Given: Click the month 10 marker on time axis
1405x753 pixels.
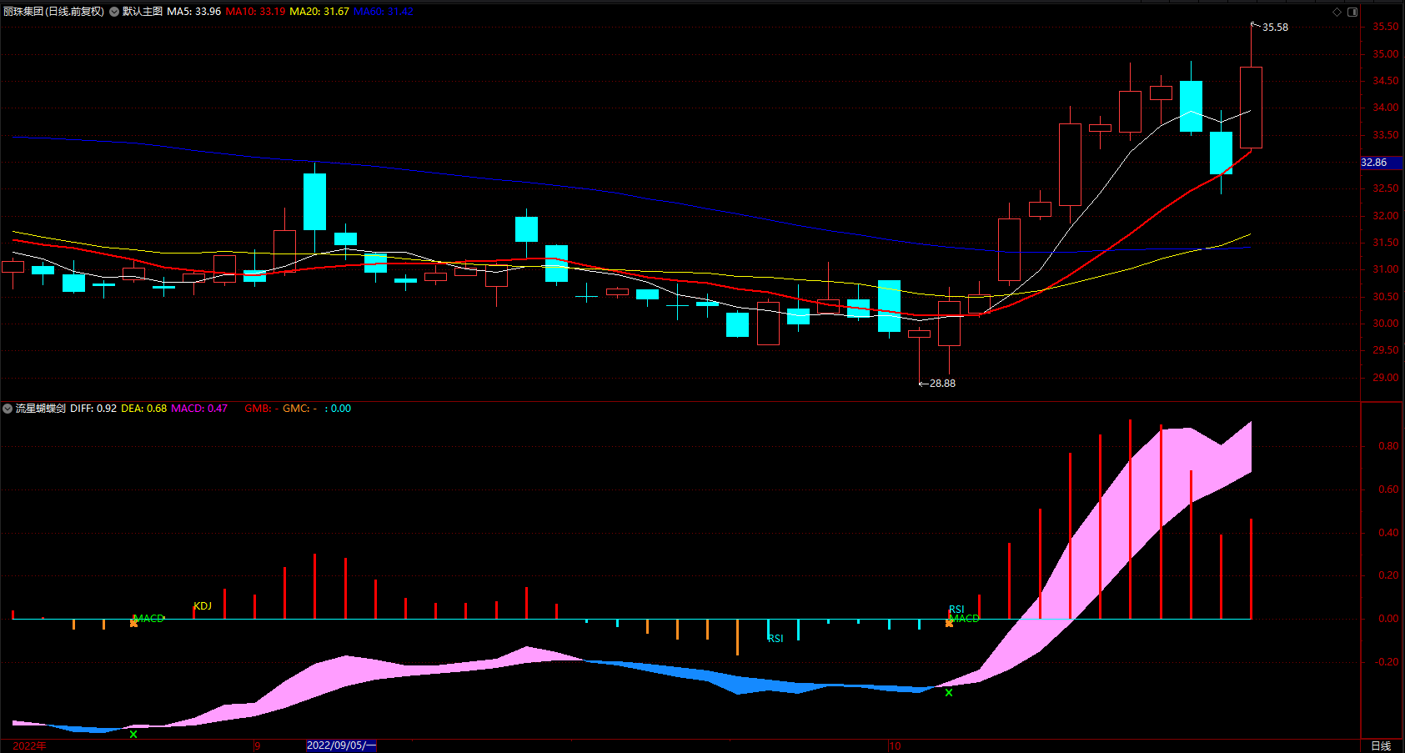Looking at the screenshot, I should (x=895, y=746).
